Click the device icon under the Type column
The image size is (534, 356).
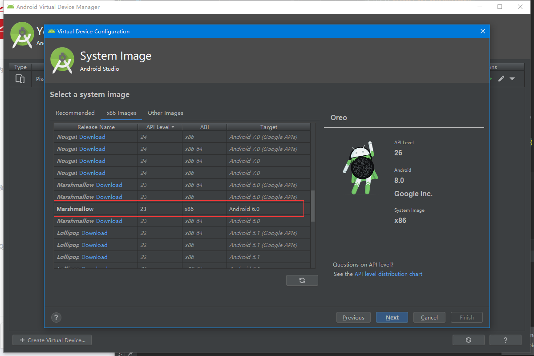click(20, 79)
